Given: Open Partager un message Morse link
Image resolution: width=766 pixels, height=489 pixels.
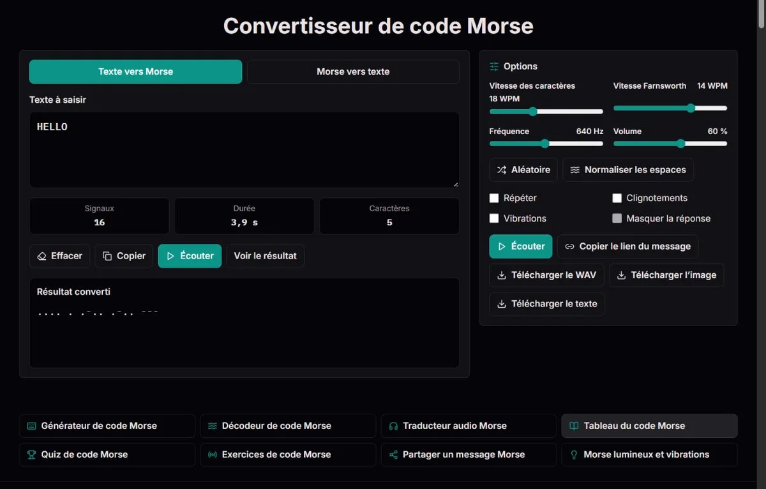Looking at the screenshot, I should [469, 455].
